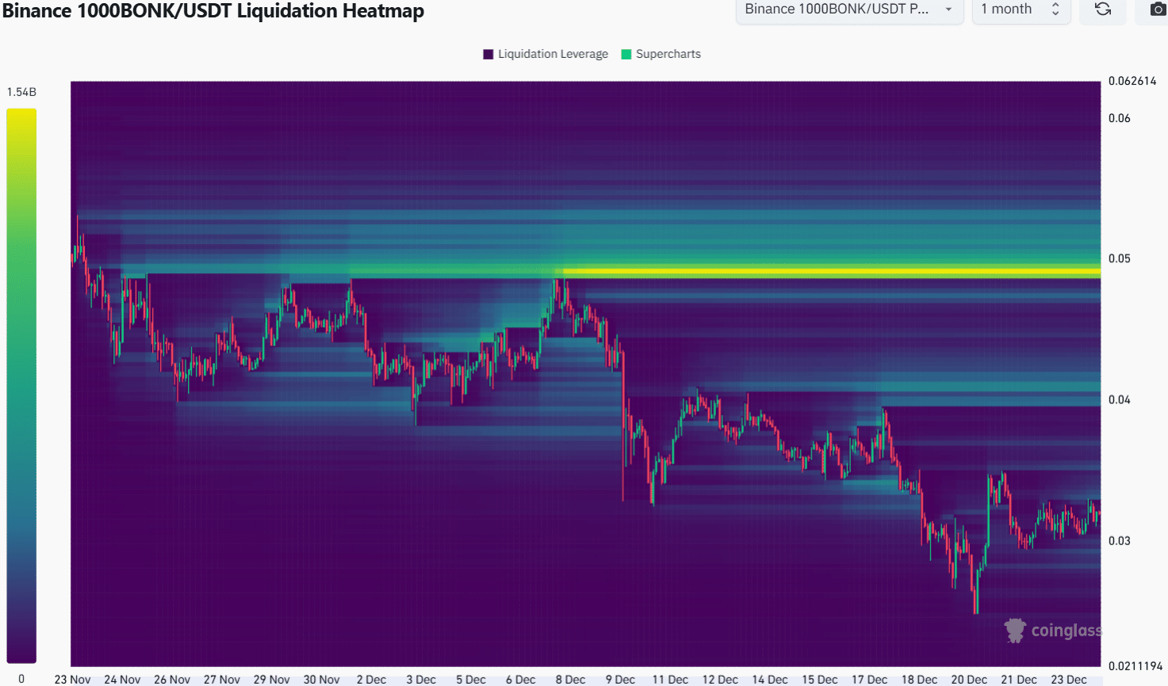
Task: Click the 23 Dec date label
Action: (1069, 680)
